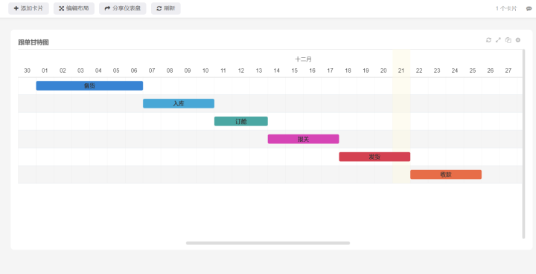This screenshot has height=274, width=536.
Task: Click the horizontal scrollbar of the chart
Action: (x=268, y=243)
